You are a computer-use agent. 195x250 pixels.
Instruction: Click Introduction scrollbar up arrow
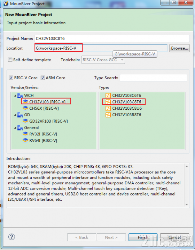coord(187,166)
